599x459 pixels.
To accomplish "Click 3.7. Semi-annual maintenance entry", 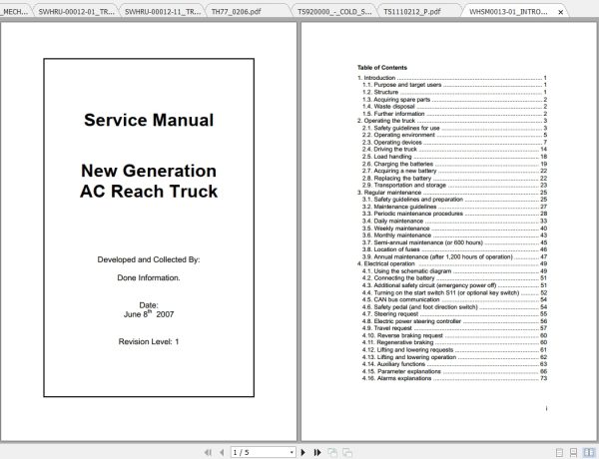I will (x=454, y=242).
